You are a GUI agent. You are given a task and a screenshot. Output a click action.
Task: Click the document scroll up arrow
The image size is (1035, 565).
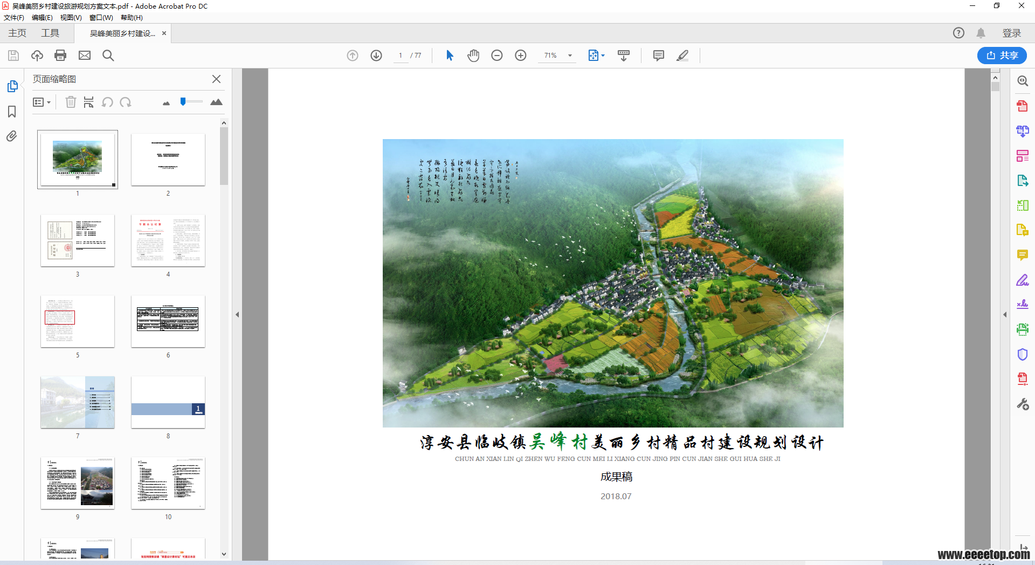click(995, 78)
